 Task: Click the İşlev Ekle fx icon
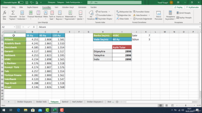tap(4, 15)
